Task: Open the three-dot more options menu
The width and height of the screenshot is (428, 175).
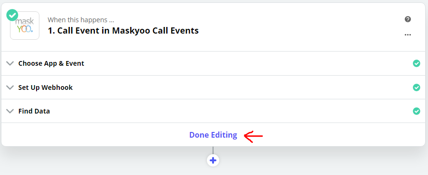Action: [408, 35]
